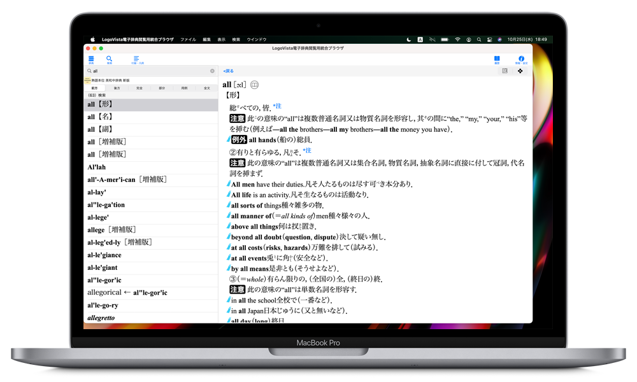This screenshot has width=637, height=382.
Task: Click the 検索 magnifier toolbar icon
Action: pos(109,59)
